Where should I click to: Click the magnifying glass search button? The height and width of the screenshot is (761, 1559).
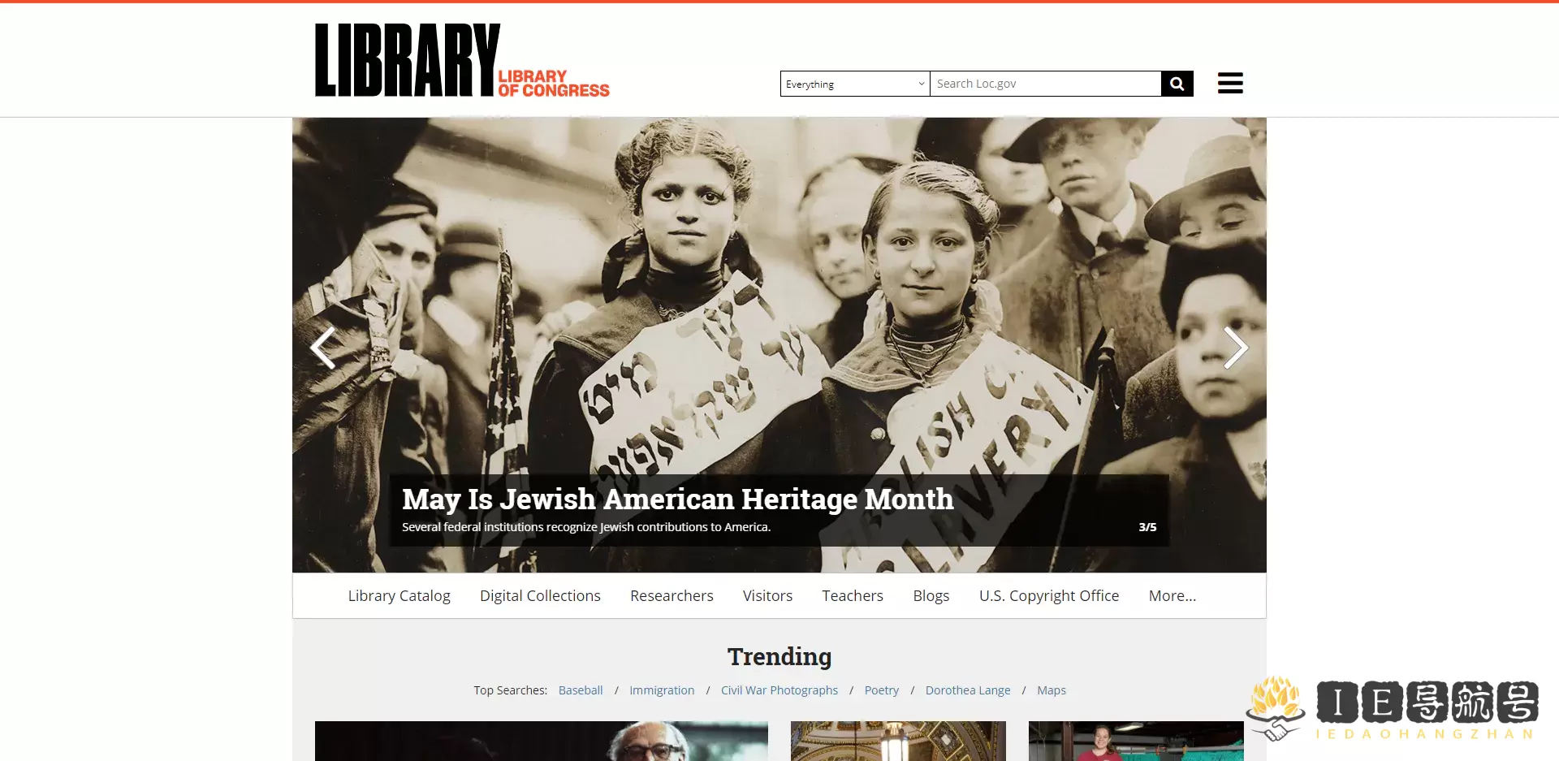[1177, 84]
